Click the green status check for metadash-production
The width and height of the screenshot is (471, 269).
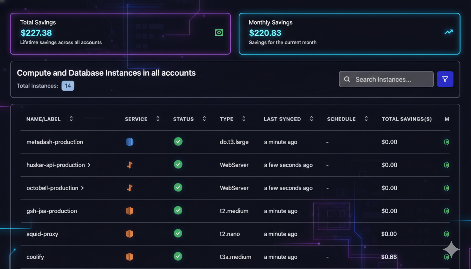[x=178, y=142]
